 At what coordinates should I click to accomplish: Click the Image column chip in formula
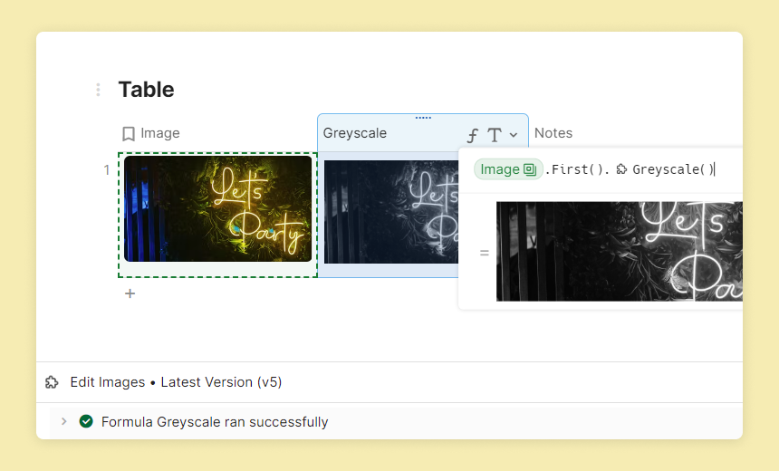[x=508, y=169]
